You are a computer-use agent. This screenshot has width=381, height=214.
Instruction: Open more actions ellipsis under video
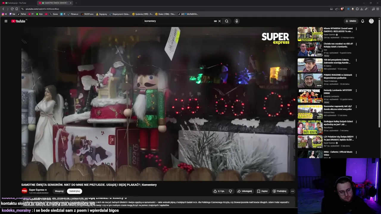(293, 191)
